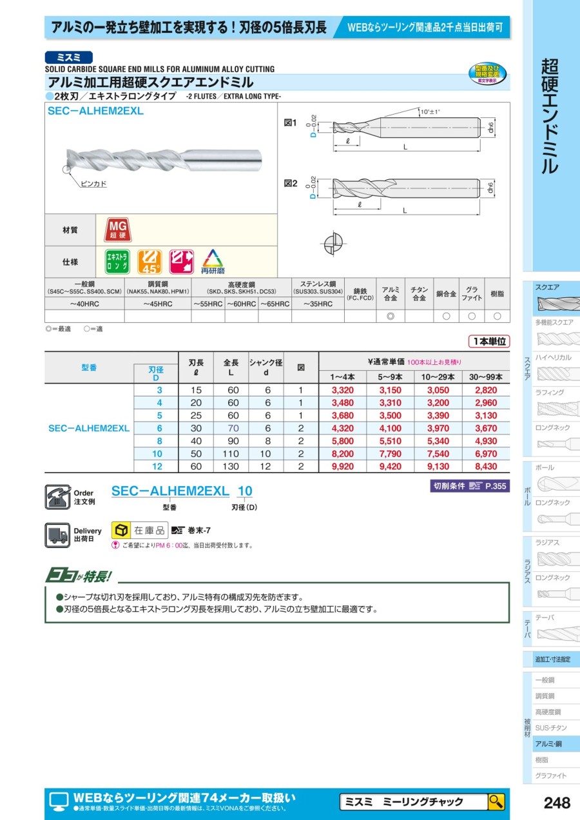Click the Order telephone icon
Screen dimensions: 580x820
point(57,496)
